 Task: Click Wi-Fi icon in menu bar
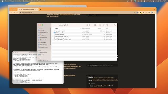point(148,1)
